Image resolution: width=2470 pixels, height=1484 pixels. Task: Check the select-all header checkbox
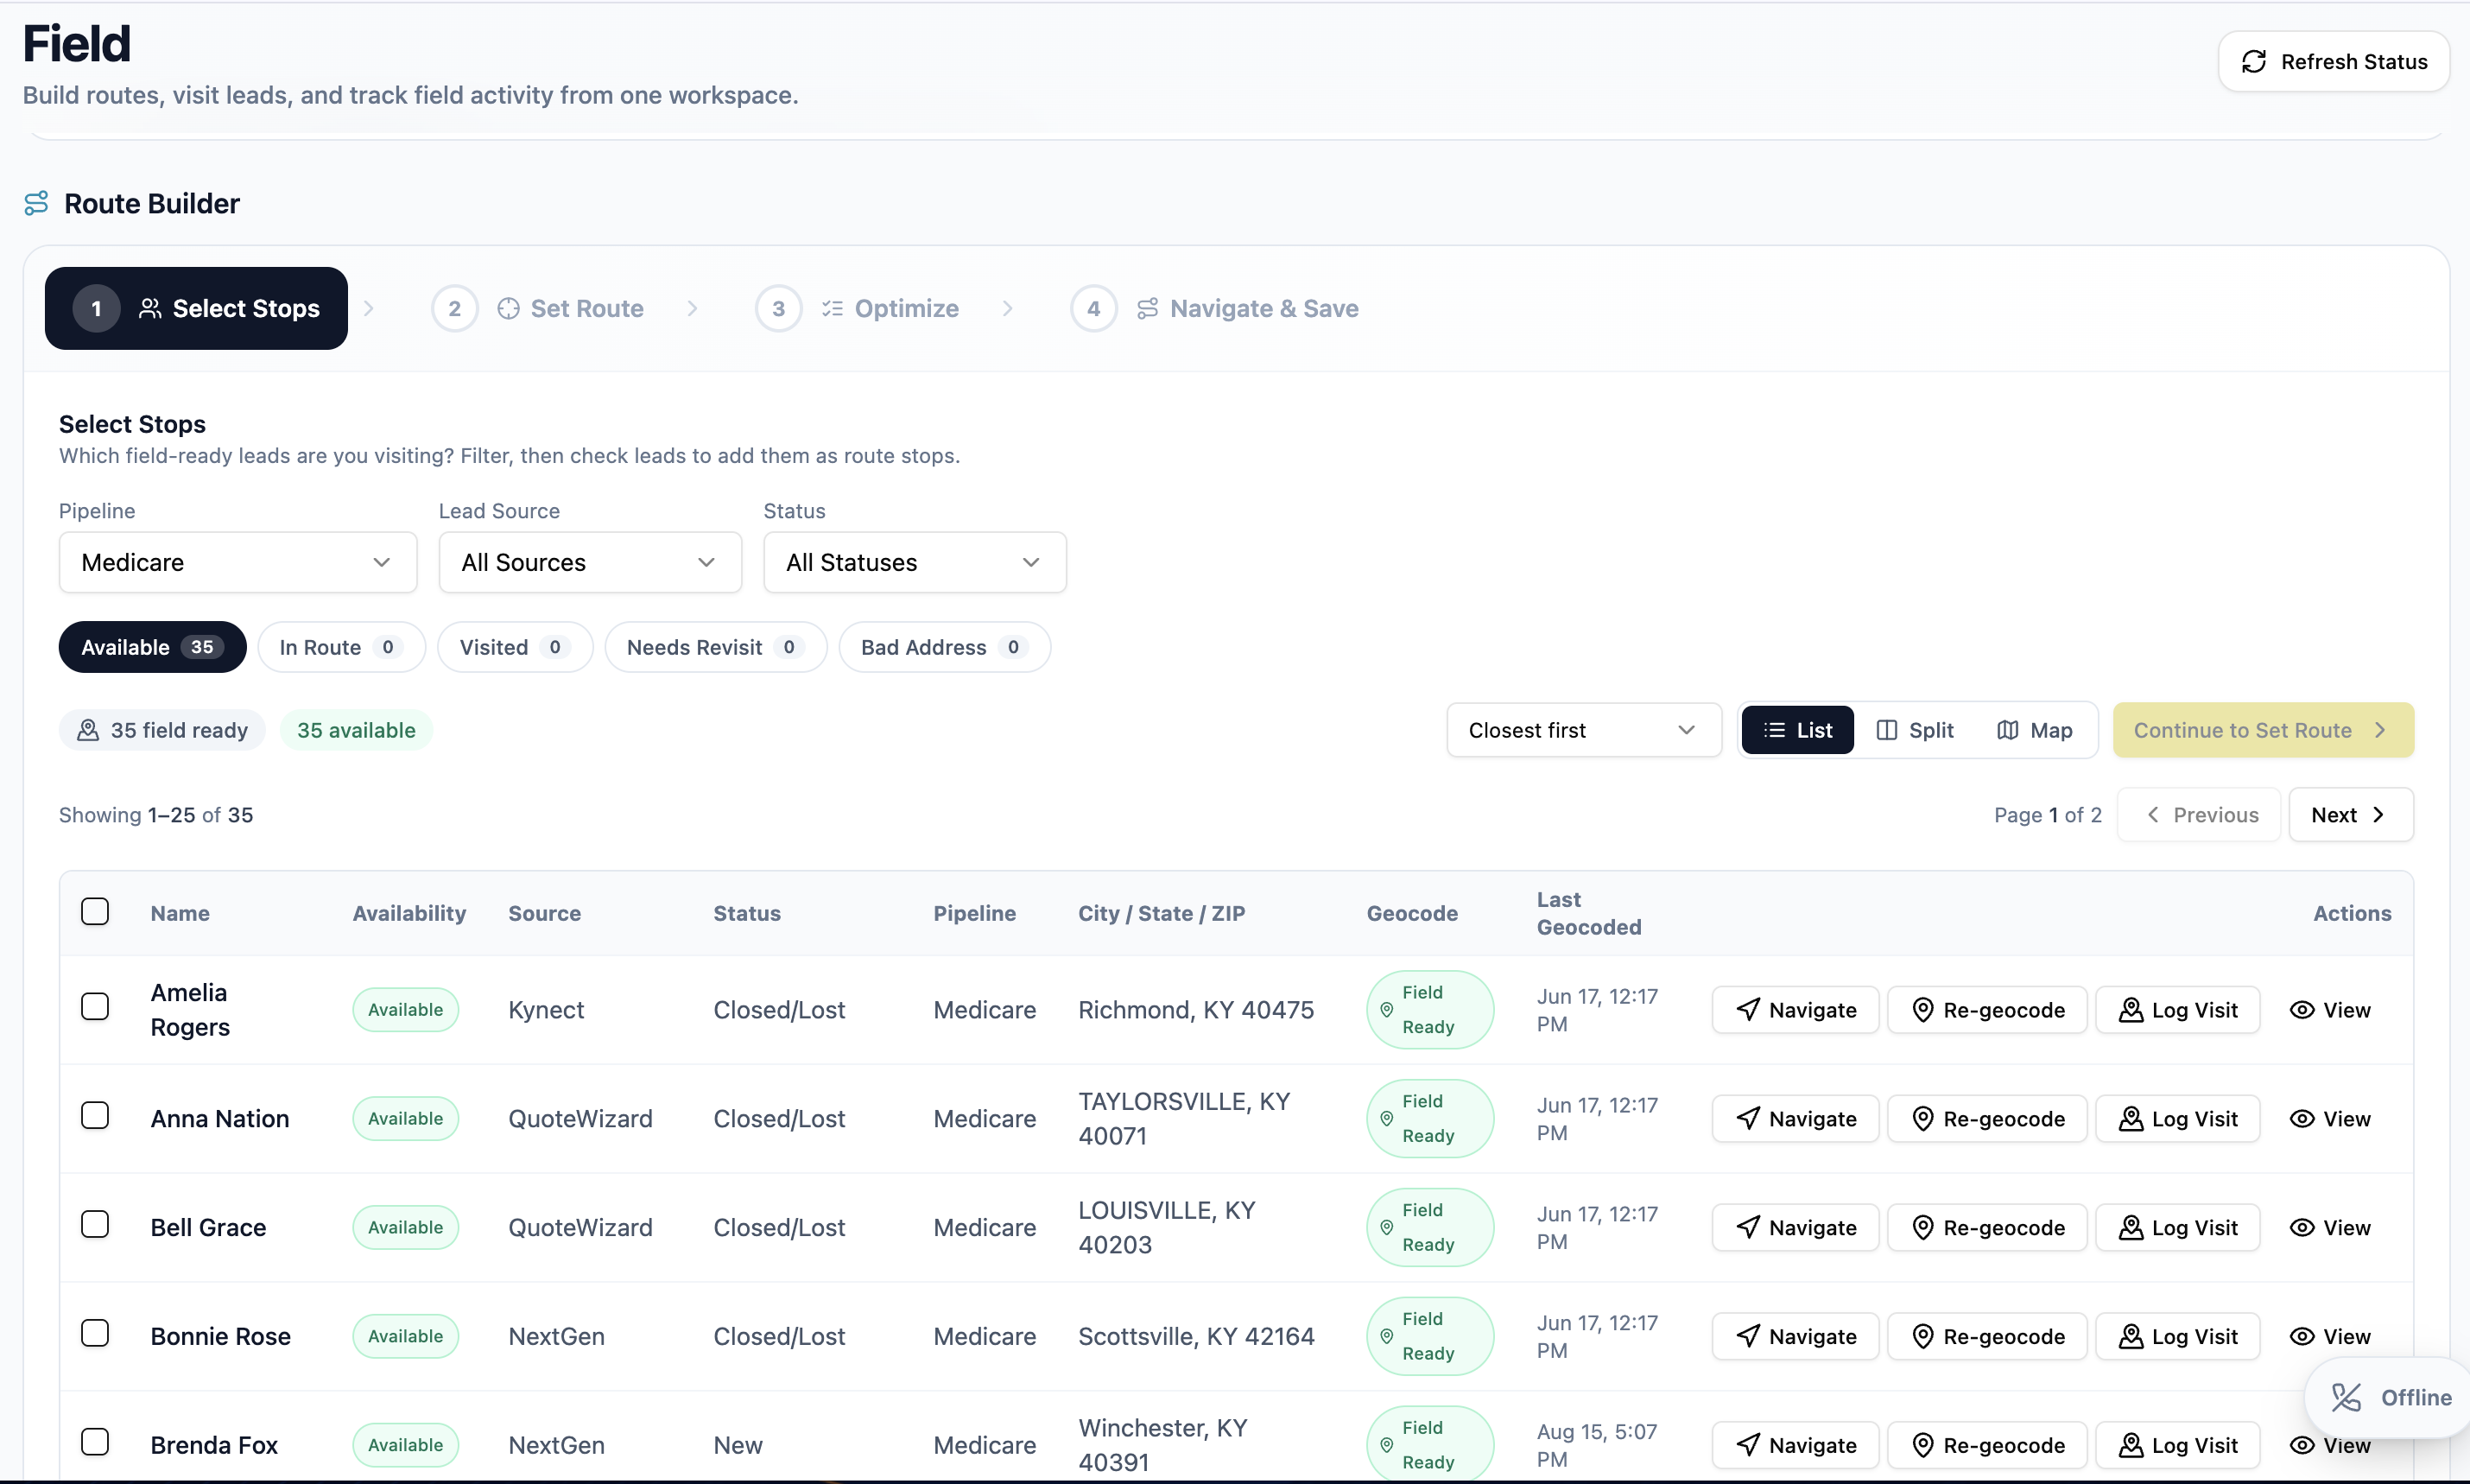click(95, 911)
